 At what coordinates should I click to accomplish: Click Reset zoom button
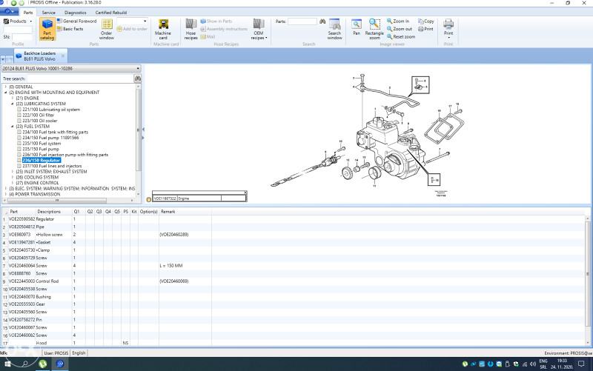click(400, 36)
